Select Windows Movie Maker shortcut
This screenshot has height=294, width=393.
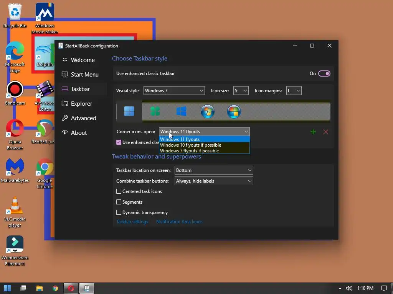[45, 18]
